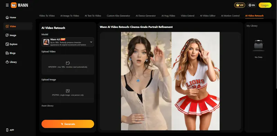Click the Upload Video drop area
277x136 pixels.
point(68,65)
